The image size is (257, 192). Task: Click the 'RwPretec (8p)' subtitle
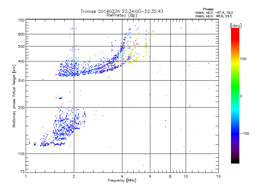(122, 15)
